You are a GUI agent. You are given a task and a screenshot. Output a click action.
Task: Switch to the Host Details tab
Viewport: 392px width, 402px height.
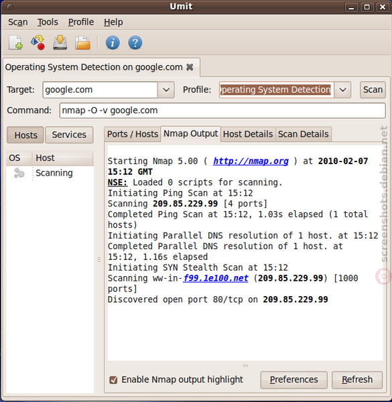[x=248, y=134]
